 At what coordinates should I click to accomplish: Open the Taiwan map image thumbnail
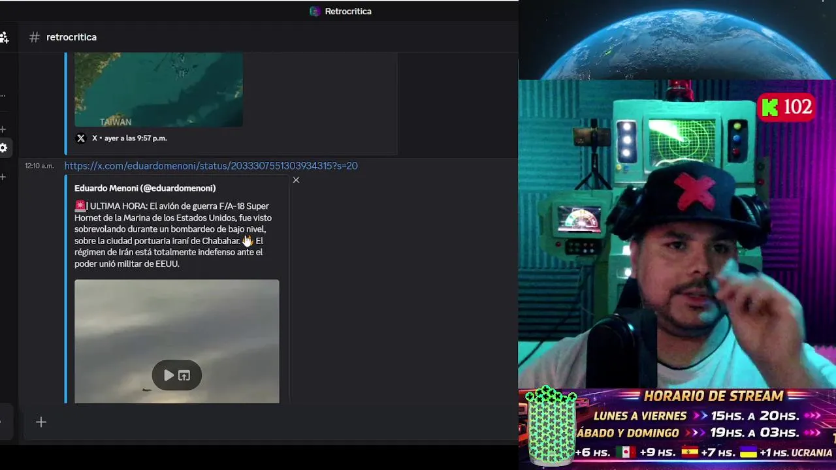tap(159, 90)
